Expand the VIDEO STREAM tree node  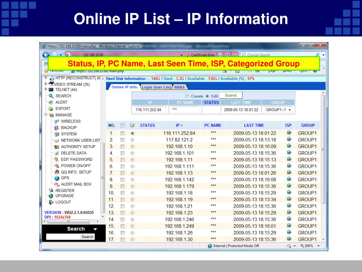(x=46, y=84)
